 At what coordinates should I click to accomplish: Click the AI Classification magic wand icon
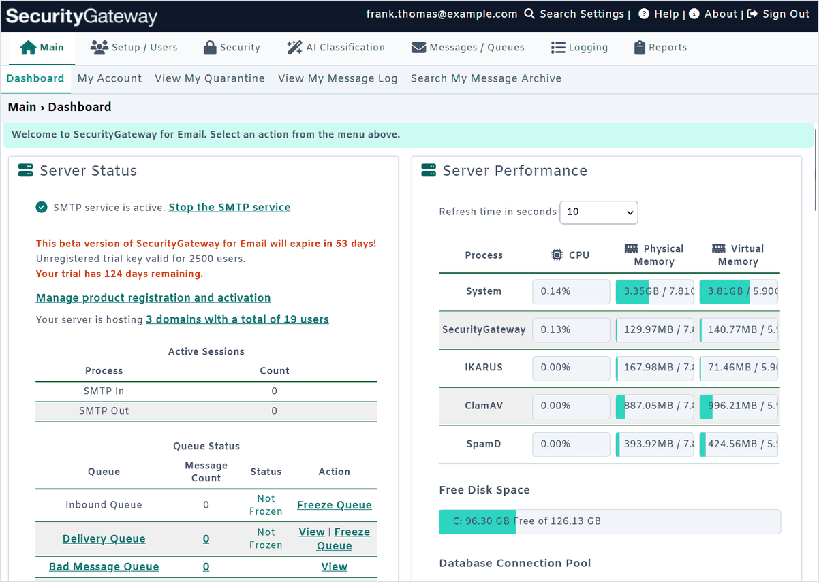point(294,48)
